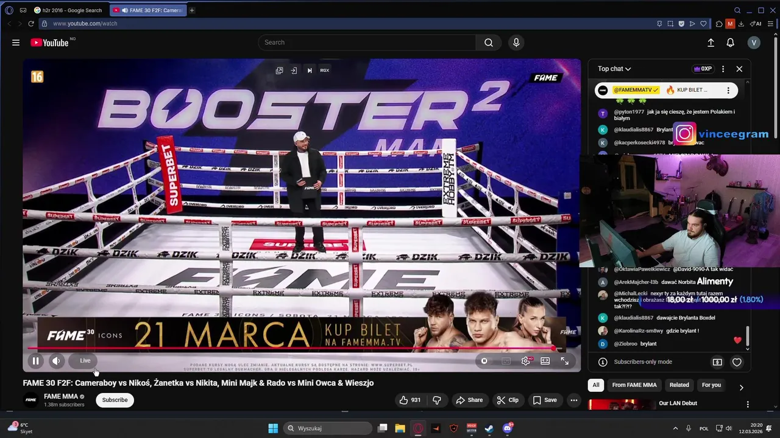Open pinned FAMEMMATV message menu
The image size is (780, 438).
coord(728,90)
